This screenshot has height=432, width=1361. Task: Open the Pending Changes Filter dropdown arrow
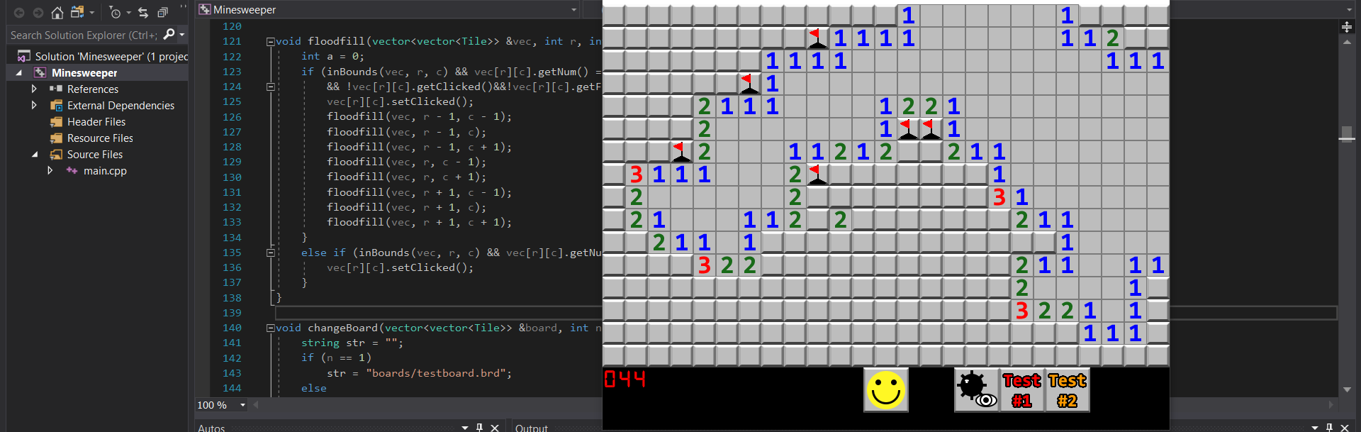pyautogui.click(x=128, y=13)
